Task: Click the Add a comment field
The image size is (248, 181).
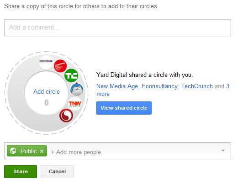Action: click(x=117, y=28)
